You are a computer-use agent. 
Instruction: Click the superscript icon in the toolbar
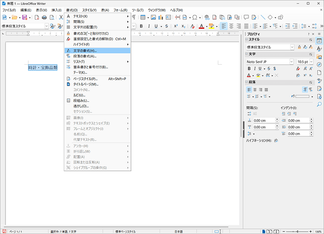point(176,26)
